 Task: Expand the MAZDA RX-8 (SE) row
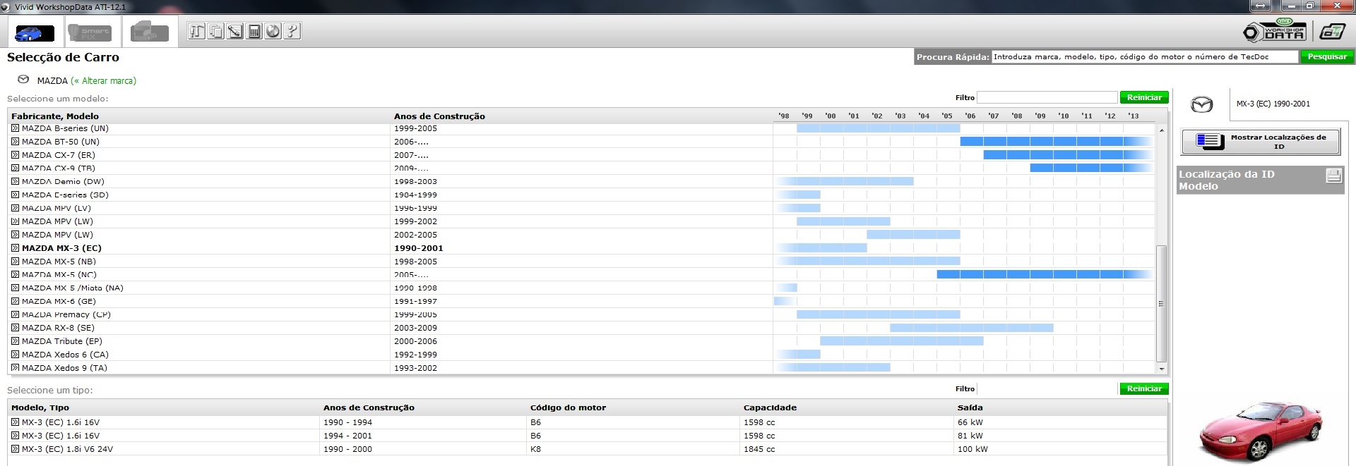point(15,328)
